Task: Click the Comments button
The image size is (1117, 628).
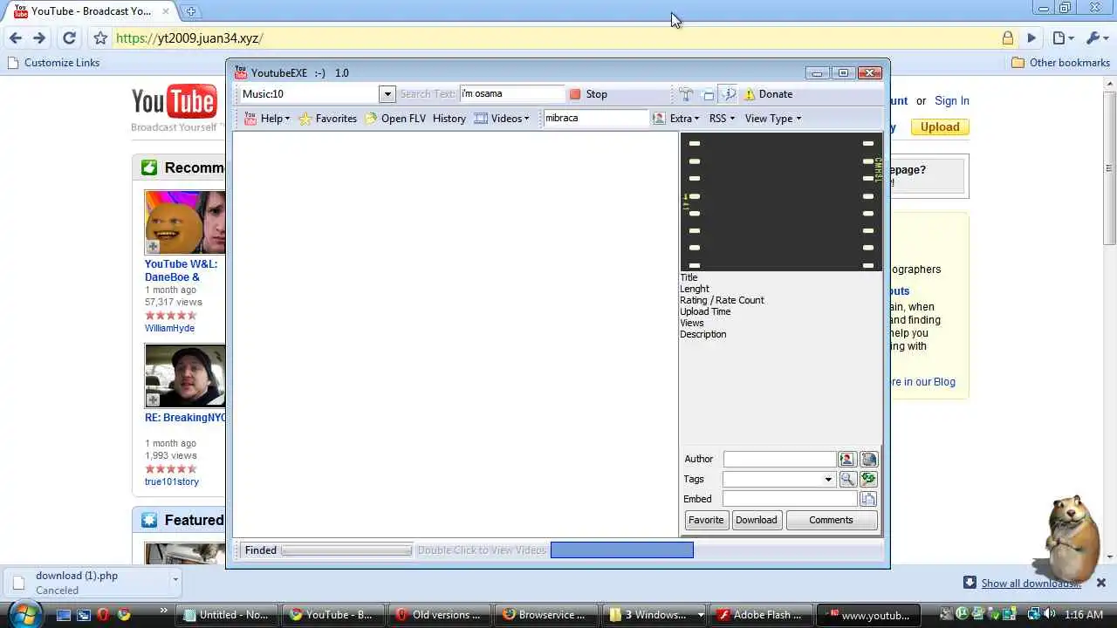Action: tap(831, 520)
